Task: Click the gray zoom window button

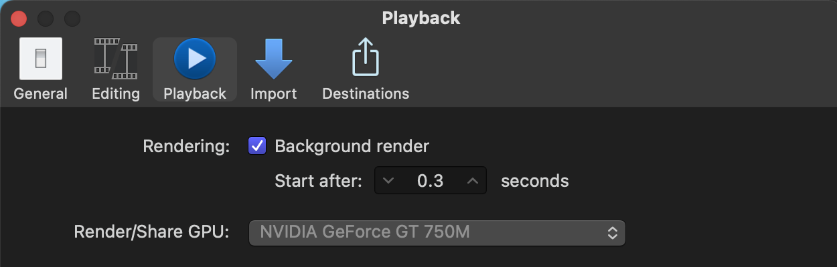Action: point(72,18)
